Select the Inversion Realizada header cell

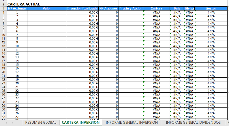pyautogui.click(x=82, y=9)
